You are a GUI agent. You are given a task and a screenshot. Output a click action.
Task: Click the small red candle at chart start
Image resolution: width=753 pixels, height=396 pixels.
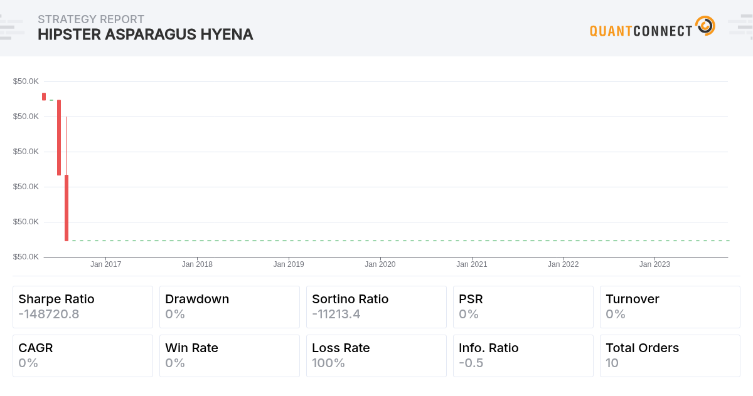pos(44,96)
